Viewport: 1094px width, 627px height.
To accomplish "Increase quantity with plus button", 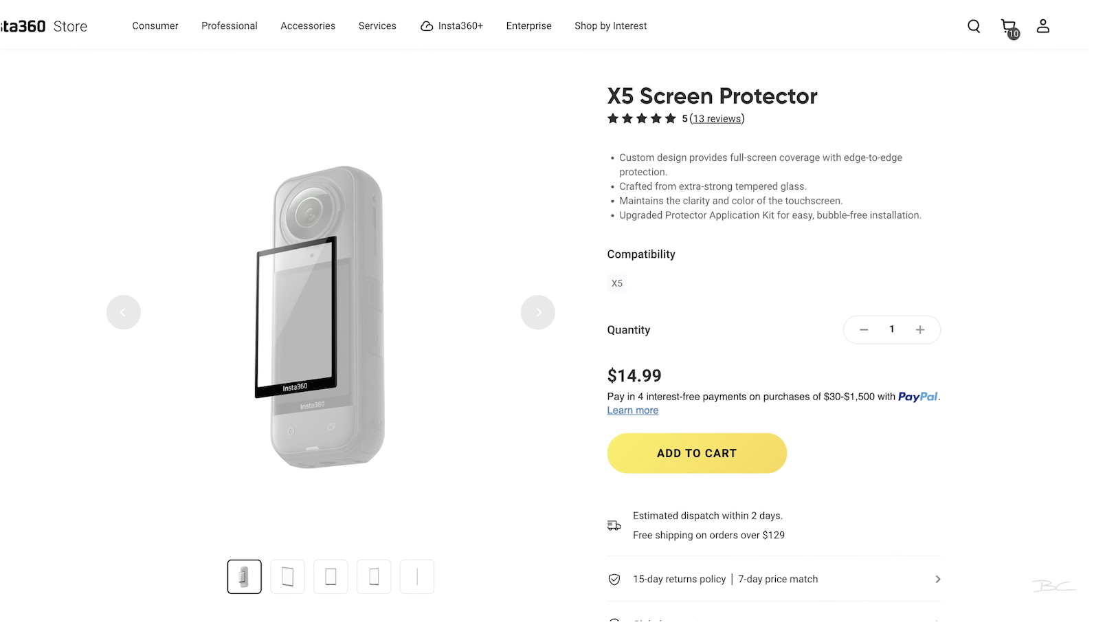I will pyautogui.click(x=920, y=330).
